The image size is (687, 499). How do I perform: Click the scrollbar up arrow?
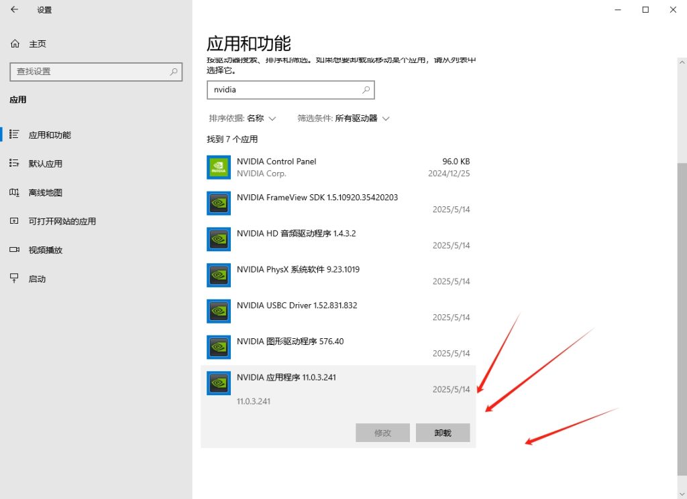pyautogui.click(x=682, y=62)
